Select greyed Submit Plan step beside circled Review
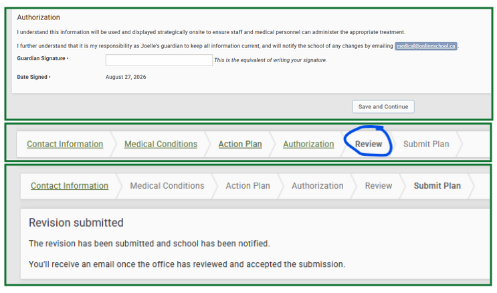Viewport: 497px width, 293px height. coord(426,144)
